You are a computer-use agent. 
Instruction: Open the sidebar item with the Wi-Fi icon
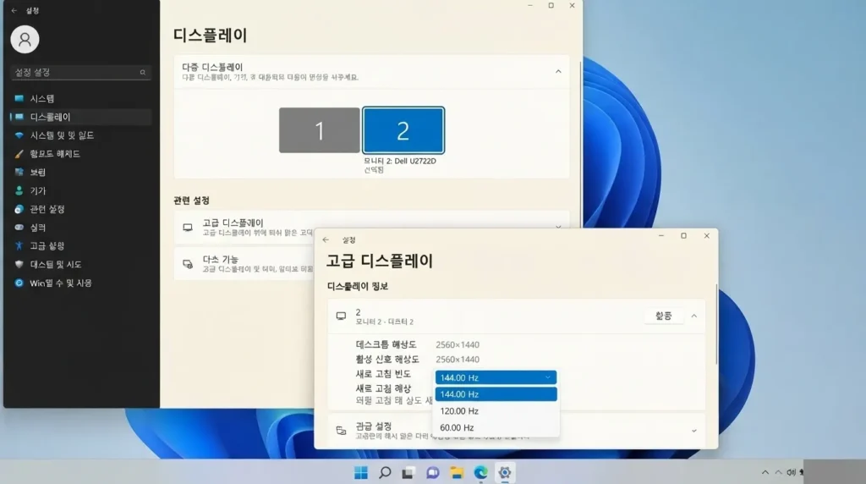tap(80, 135)
